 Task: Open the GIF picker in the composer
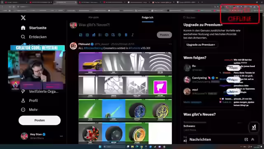pos(87,35)
